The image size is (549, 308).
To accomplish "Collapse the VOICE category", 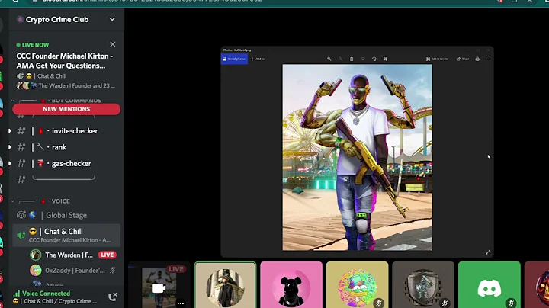I will [13, 201].
